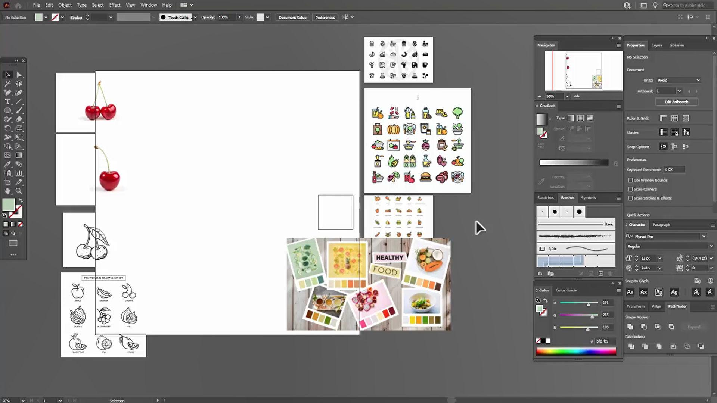
Task: Select the Direct Selection tool
Action: pyautogui.click(x=19, y=75)
